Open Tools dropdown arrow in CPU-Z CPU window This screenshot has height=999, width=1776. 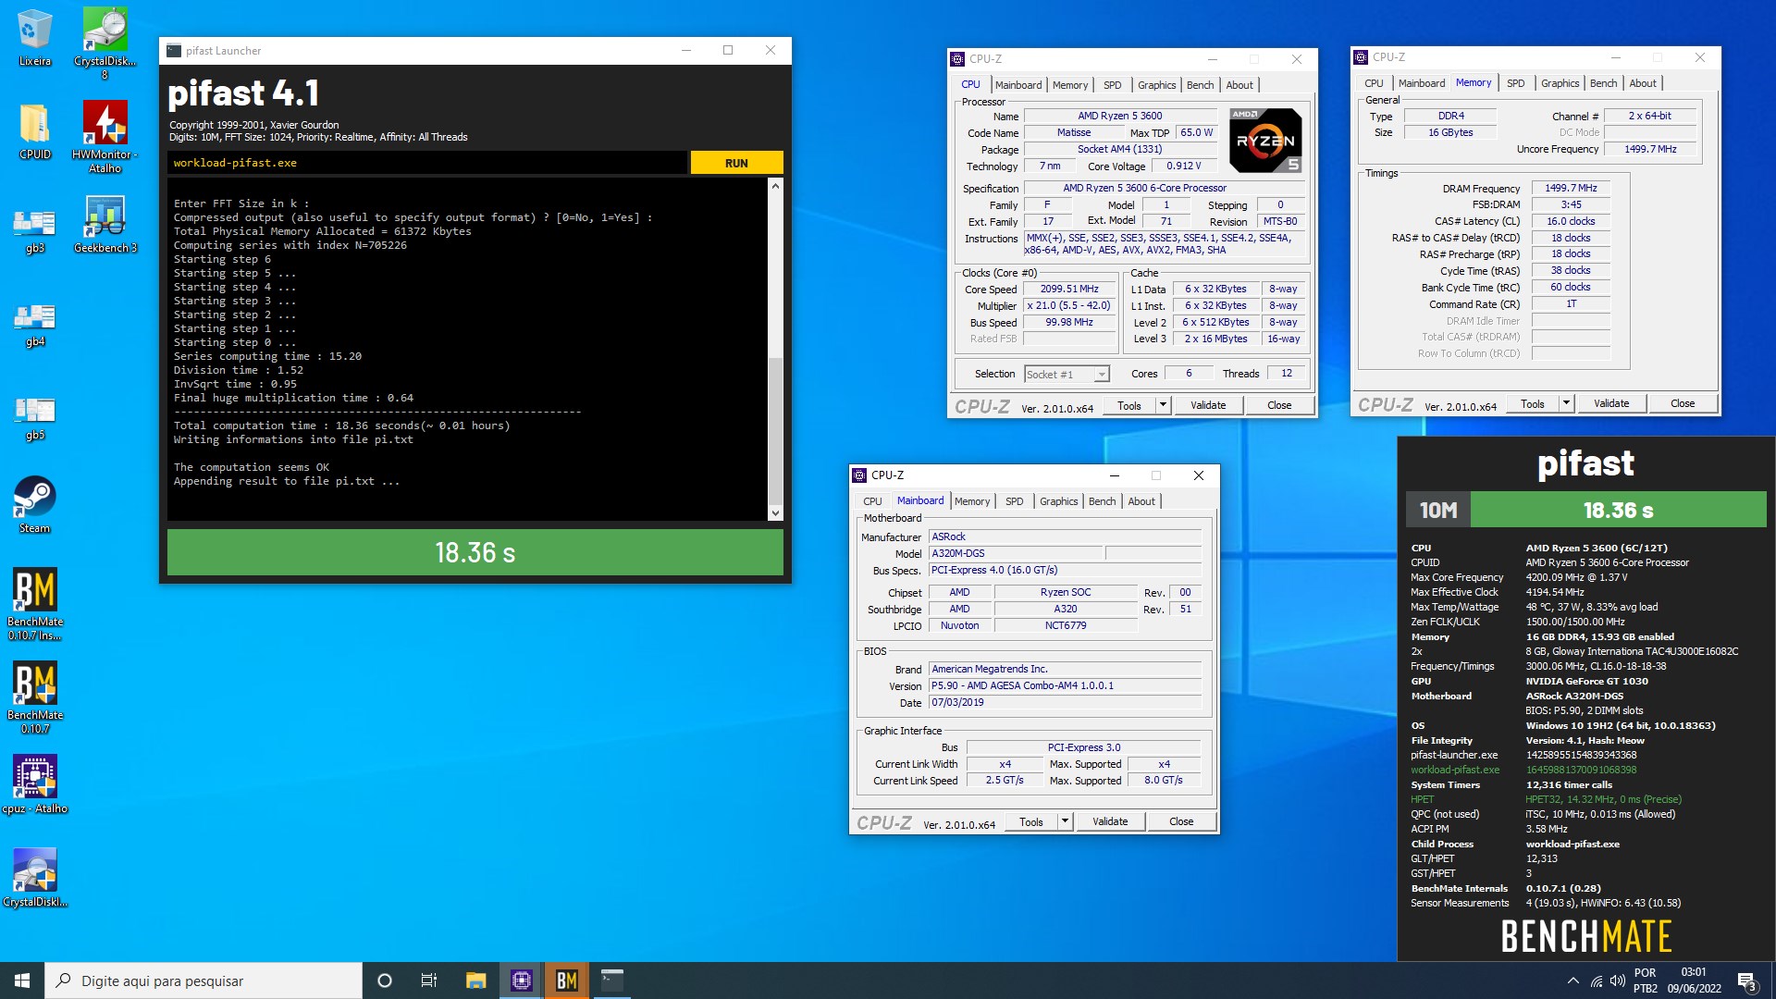click(1163, 405)
